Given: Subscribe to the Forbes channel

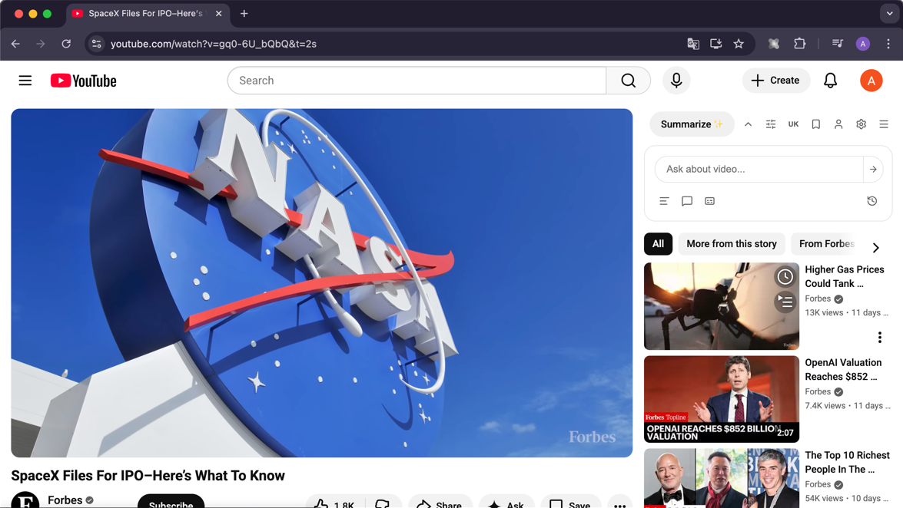Looking at the screenshot, I should point(171,502).
